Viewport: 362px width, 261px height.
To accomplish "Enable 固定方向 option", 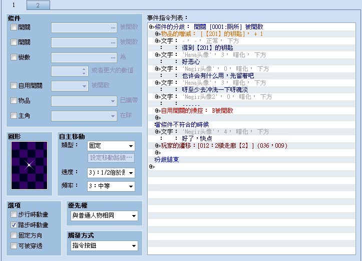I will point(14,235).
